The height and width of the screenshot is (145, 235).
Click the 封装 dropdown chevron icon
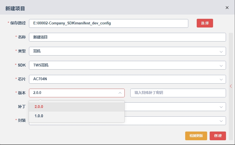click(x=221, y=121)
